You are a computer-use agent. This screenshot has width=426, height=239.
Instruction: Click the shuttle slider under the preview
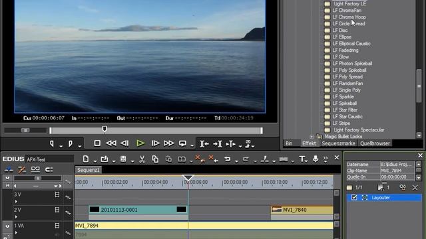(25, 130)
